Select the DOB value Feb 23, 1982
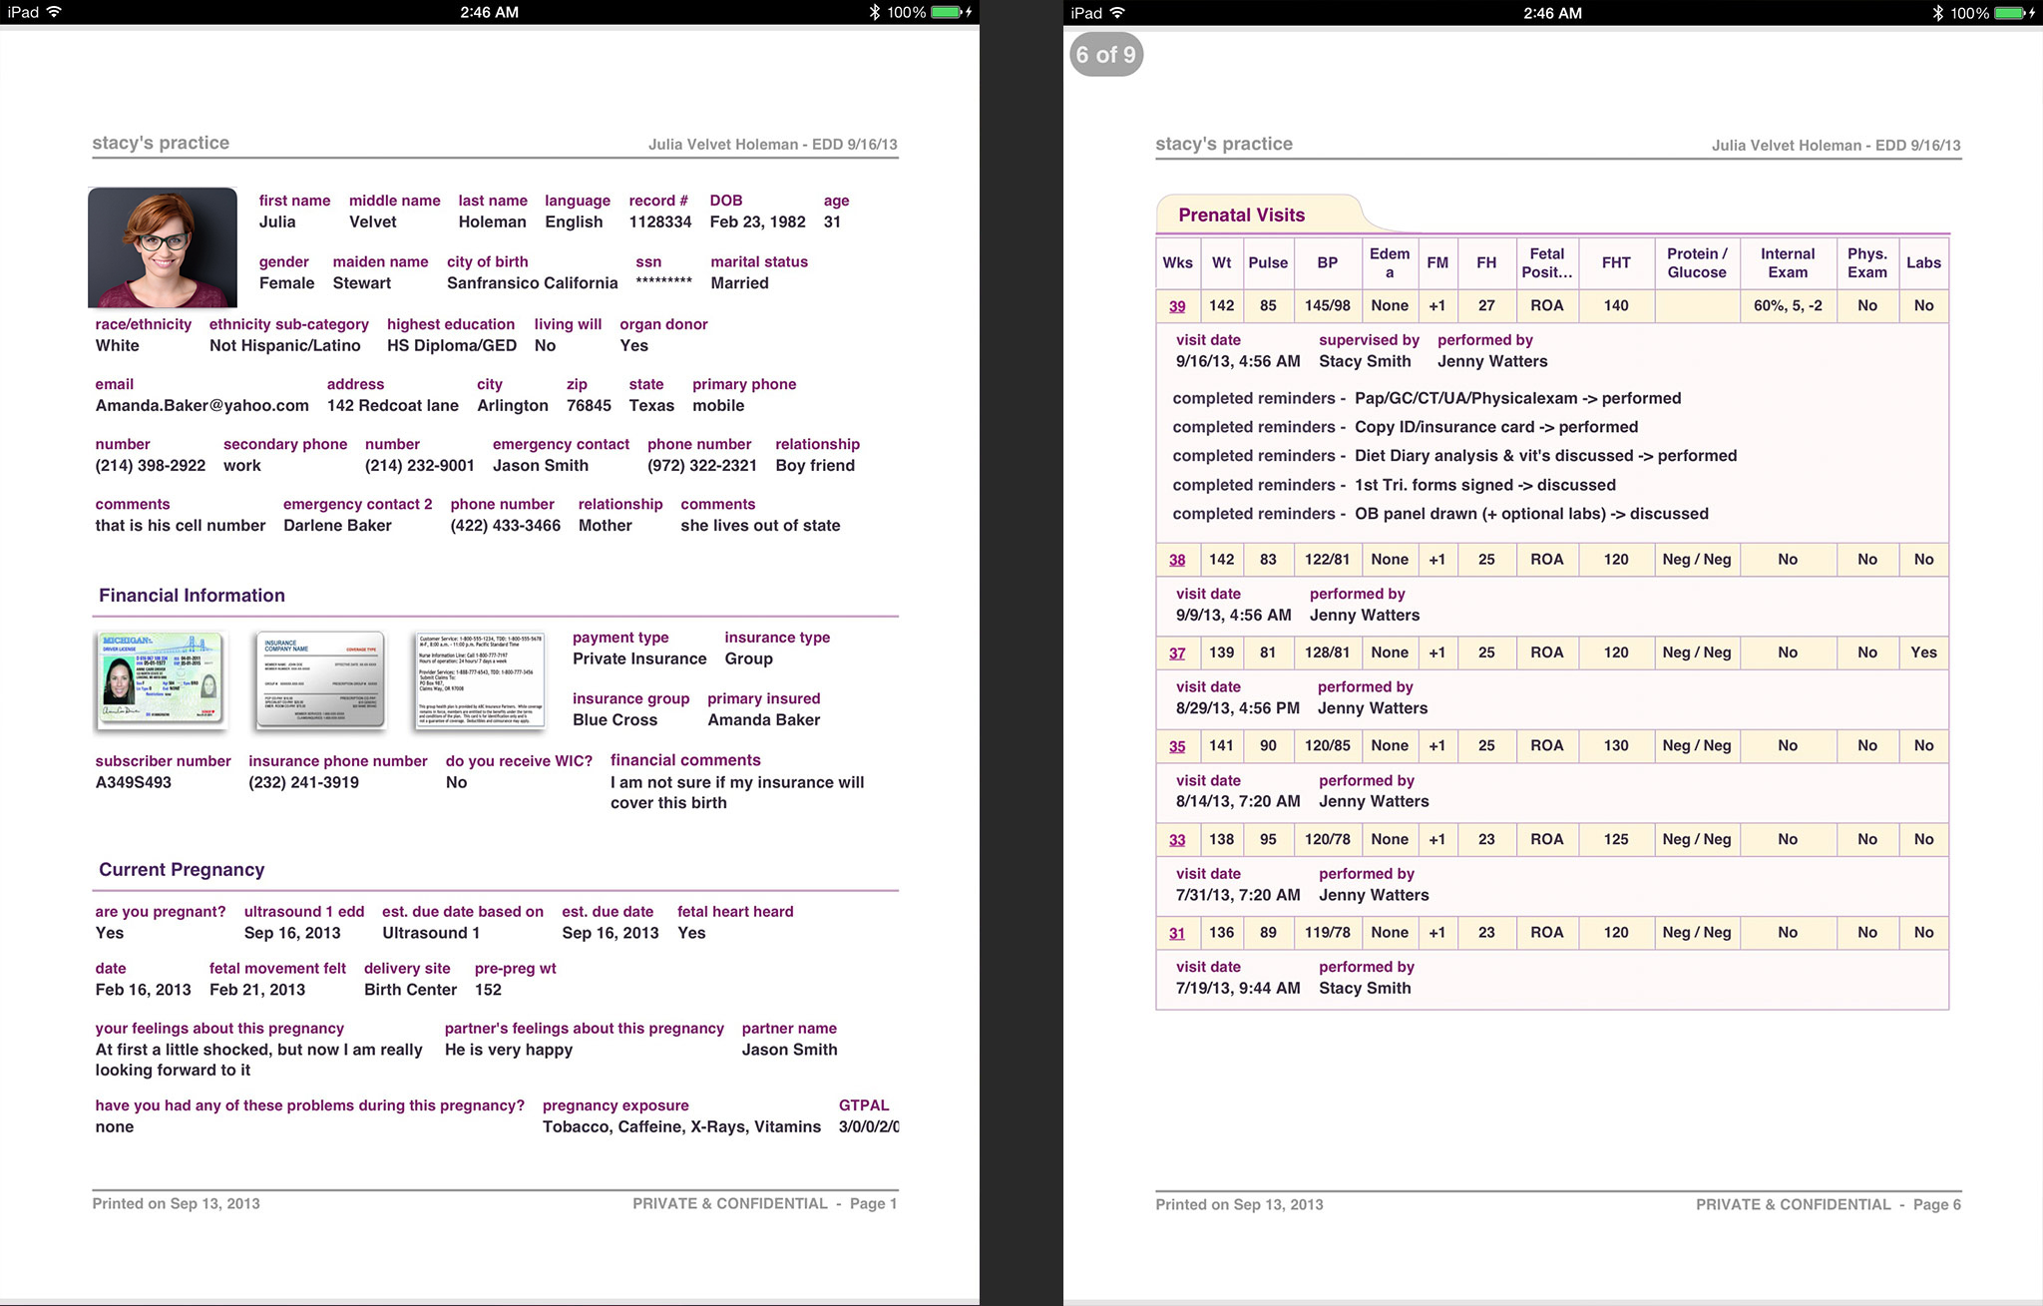Viewport: 2043px width, 1306px height. [x=758, y=222]
